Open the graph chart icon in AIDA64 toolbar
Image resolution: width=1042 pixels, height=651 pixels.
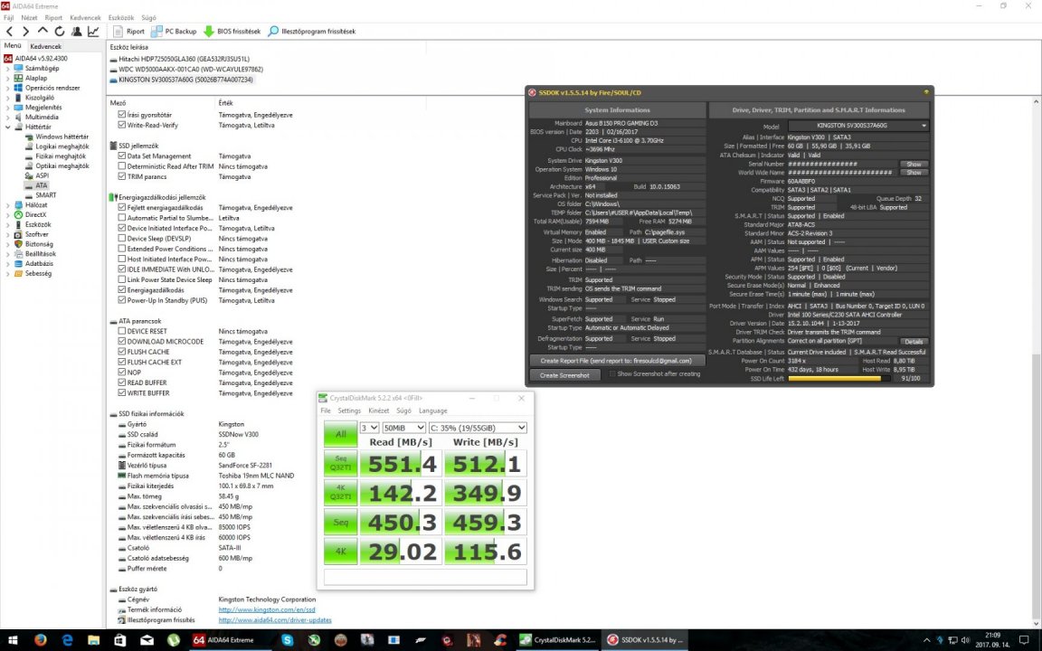coord(93,32)
